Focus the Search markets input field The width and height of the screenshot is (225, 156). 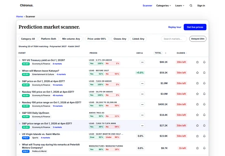pos(174,39)
